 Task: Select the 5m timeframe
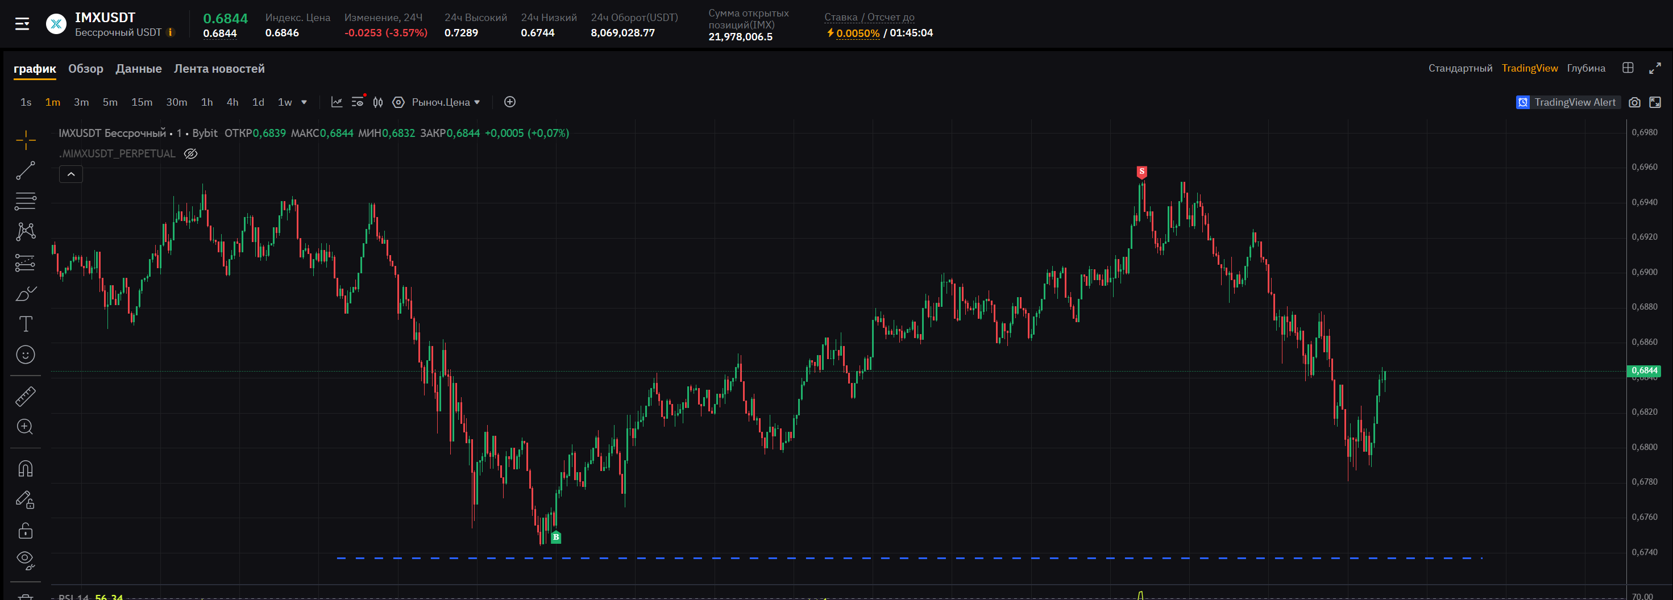point(110,102)
